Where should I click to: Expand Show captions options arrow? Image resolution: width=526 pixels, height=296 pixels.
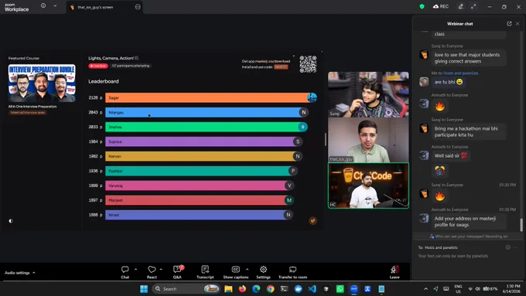click(x=248, y=269)
